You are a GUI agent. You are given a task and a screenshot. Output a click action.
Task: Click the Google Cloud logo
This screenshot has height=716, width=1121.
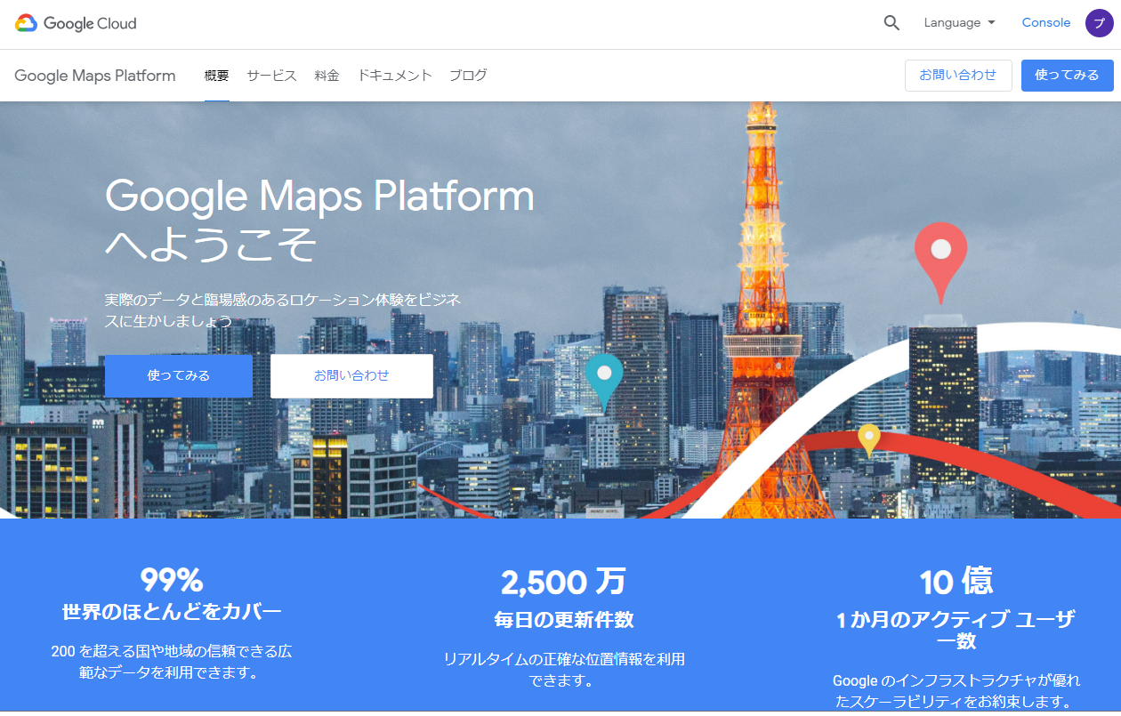pyautogui.click(x=76, y=23)
